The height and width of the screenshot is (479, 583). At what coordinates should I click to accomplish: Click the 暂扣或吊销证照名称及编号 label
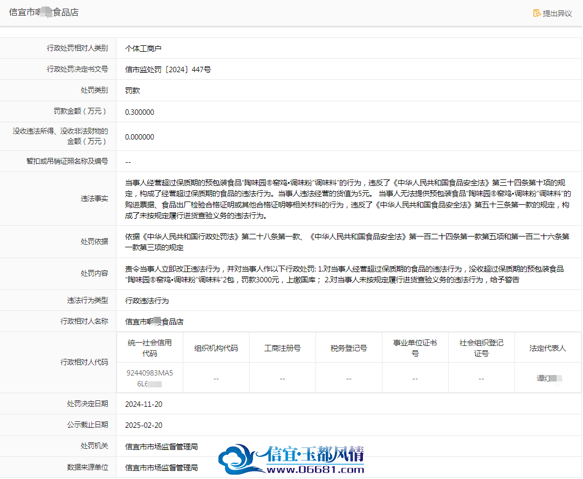pyautogui.click(x=67, y=161)
